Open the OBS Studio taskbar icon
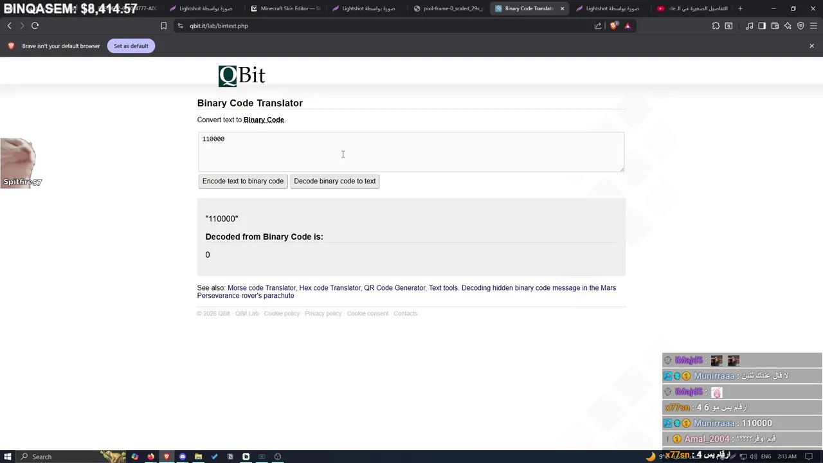Screen dimensions: 823x463 [x=278, y=457]
